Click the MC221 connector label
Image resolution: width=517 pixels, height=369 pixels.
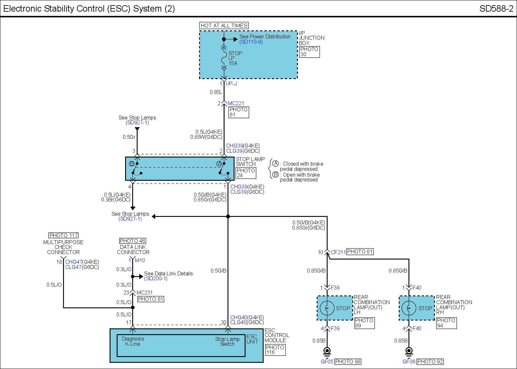pyautogui.click(x=236, y=104)
